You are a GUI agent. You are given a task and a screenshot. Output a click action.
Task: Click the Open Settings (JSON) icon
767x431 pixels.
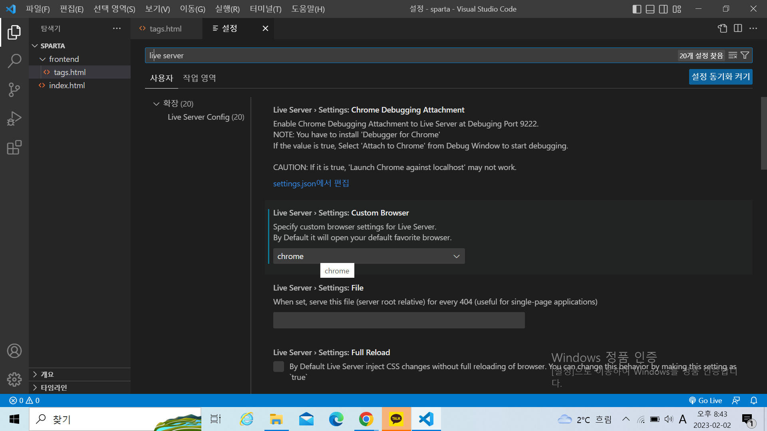722,28
